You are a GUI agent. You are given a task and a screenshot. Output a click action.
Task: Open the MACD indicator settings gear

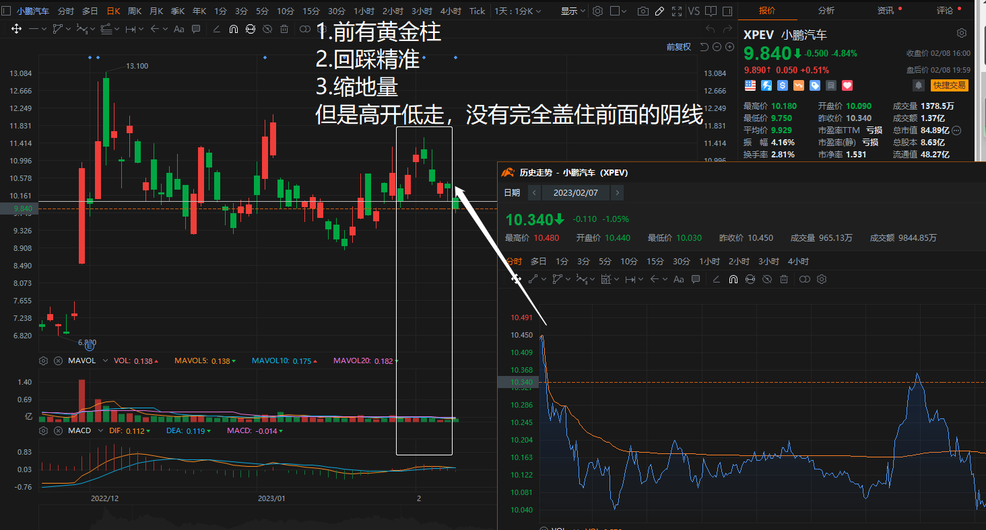pos(44,430)
